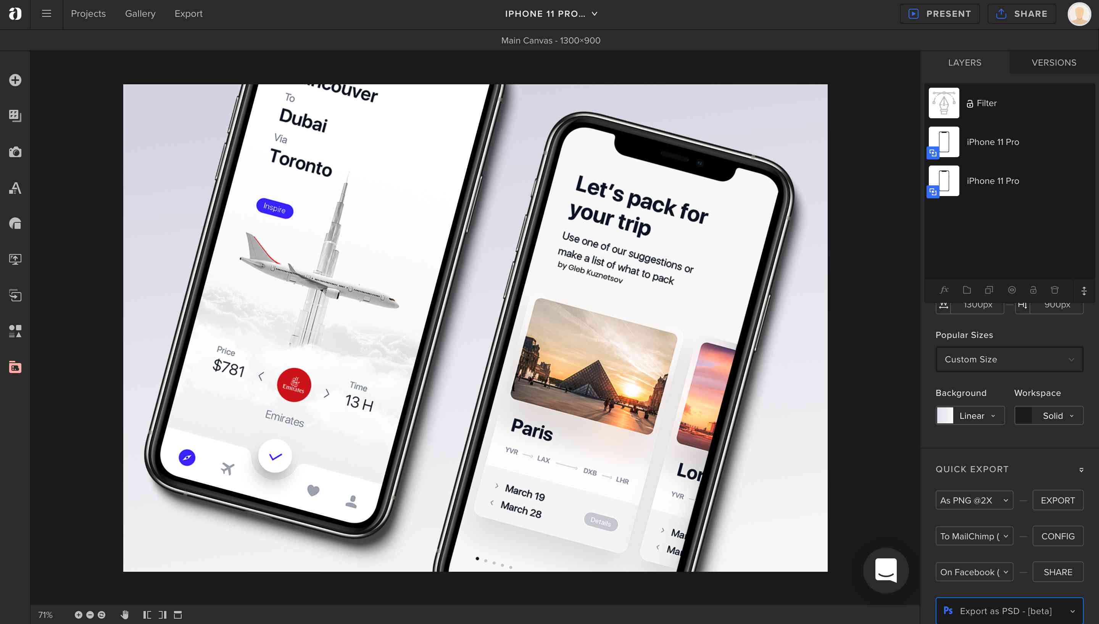Viewport: 1099px width, 624px height.
Task: Open the Popular Sizes dropdown
Action: point(1009,359)
